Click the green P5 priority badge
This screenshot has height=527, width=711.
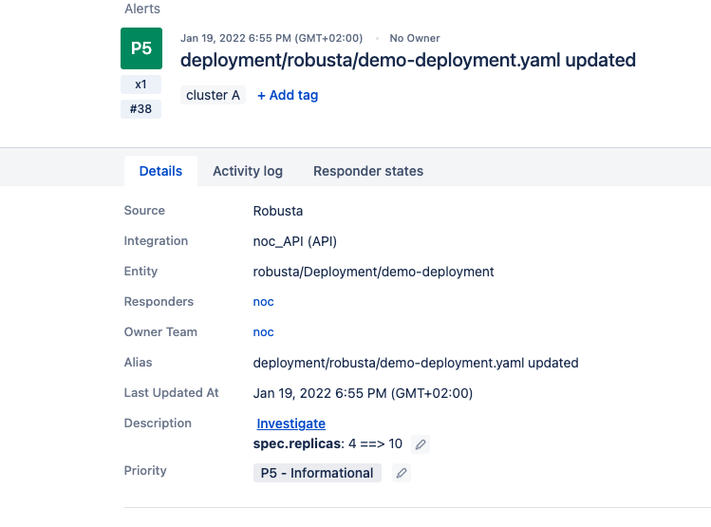coord(141,48)
